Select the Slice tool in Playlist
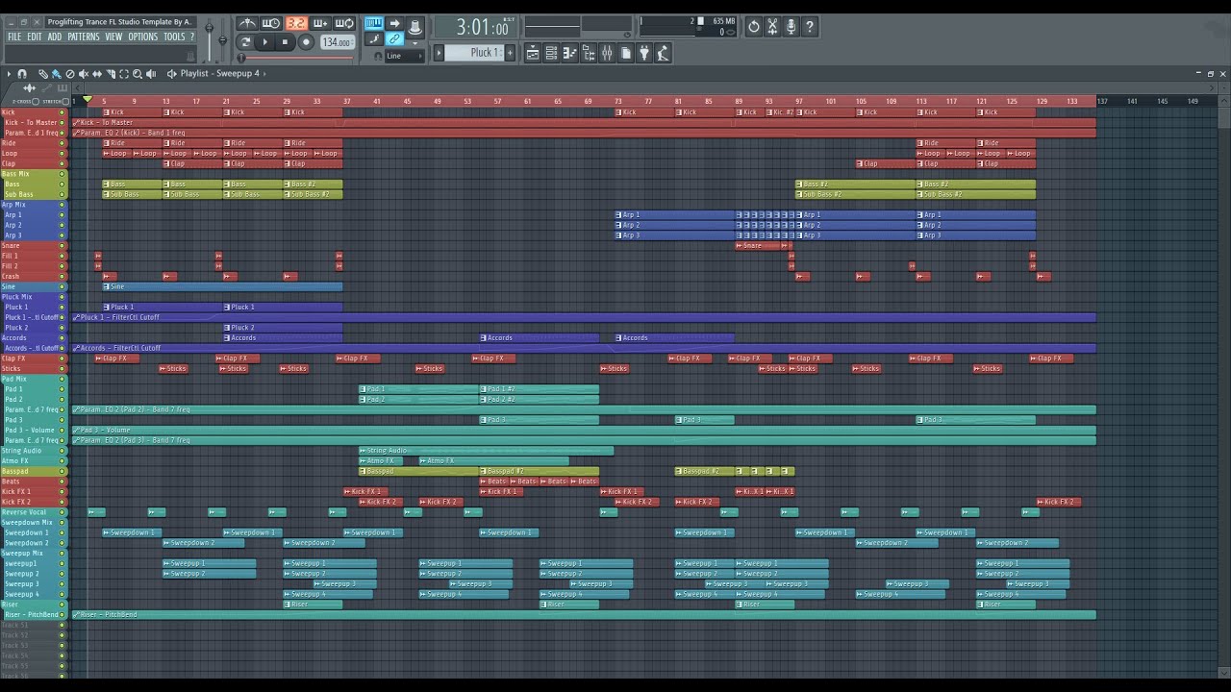Screen dimensions: 1231x692 (x=111, y=73)
